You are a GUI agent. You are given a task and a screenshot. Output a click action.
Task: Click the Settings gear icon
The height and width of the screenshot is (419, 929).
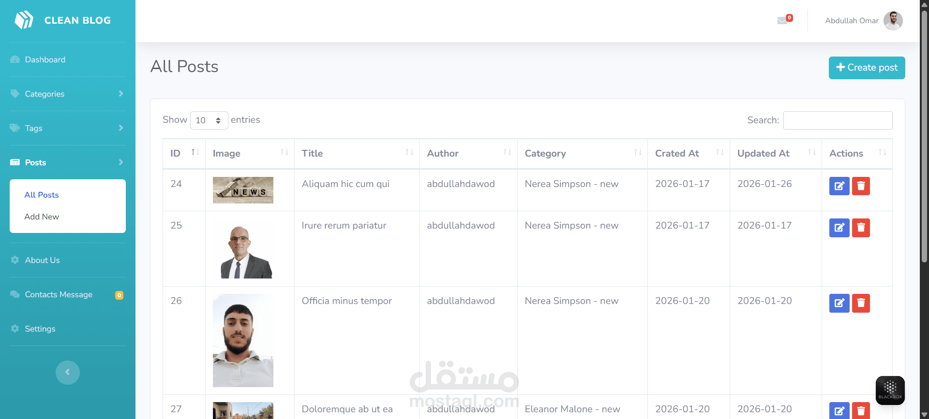[15, 329]
